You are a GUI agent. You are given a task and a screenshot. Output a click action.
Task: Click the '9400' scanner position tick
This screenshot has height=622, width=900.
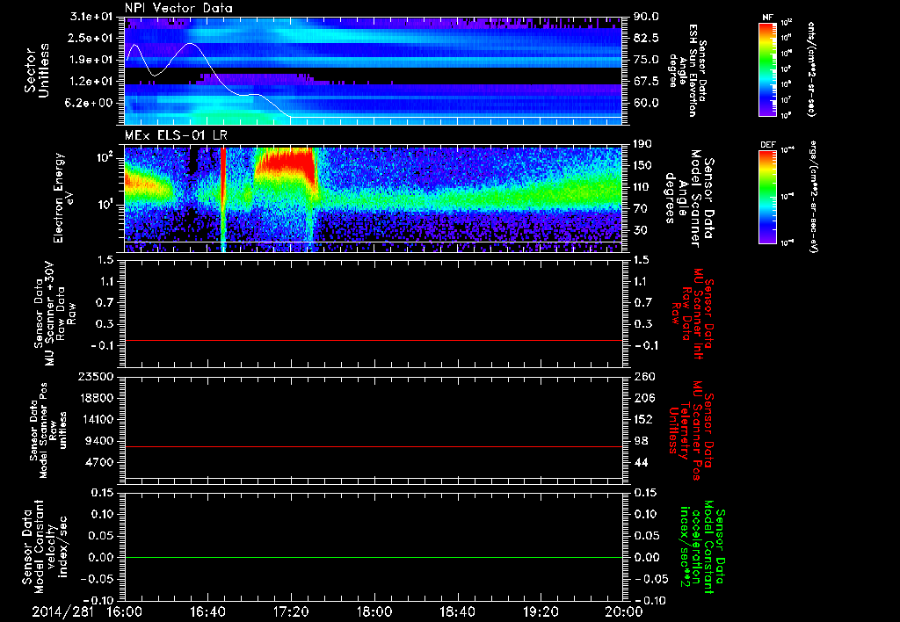[100, 441]
